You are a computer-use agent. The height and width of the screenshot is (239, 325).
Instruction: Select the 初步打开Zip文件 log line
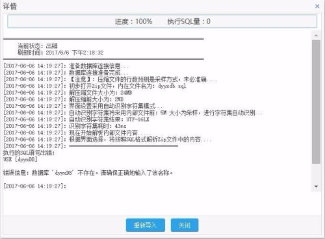pos(95,86)
